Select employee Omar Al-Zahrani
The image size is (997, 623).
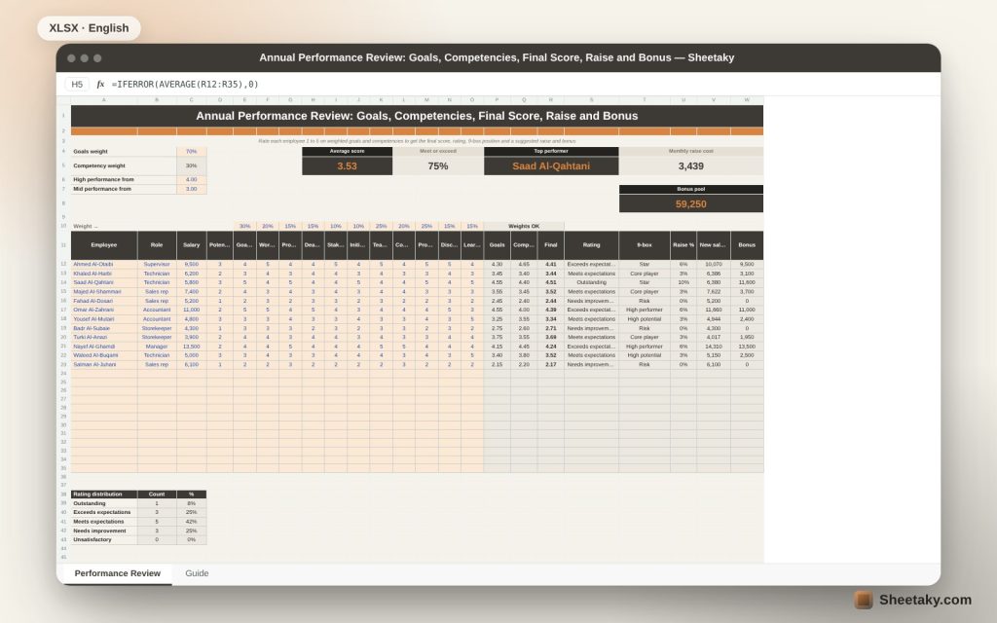pyautogui.click(x=103, y=310)
